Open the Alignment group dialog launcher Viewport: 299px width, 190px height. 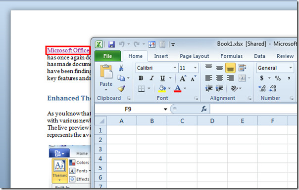coord(249,98)
